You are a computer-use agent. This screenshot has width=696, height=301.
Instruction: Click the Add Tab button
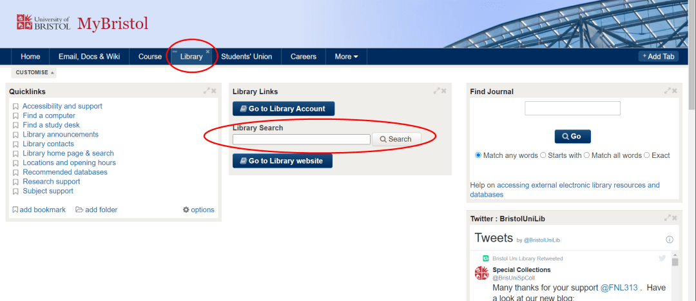click(658, 56)
